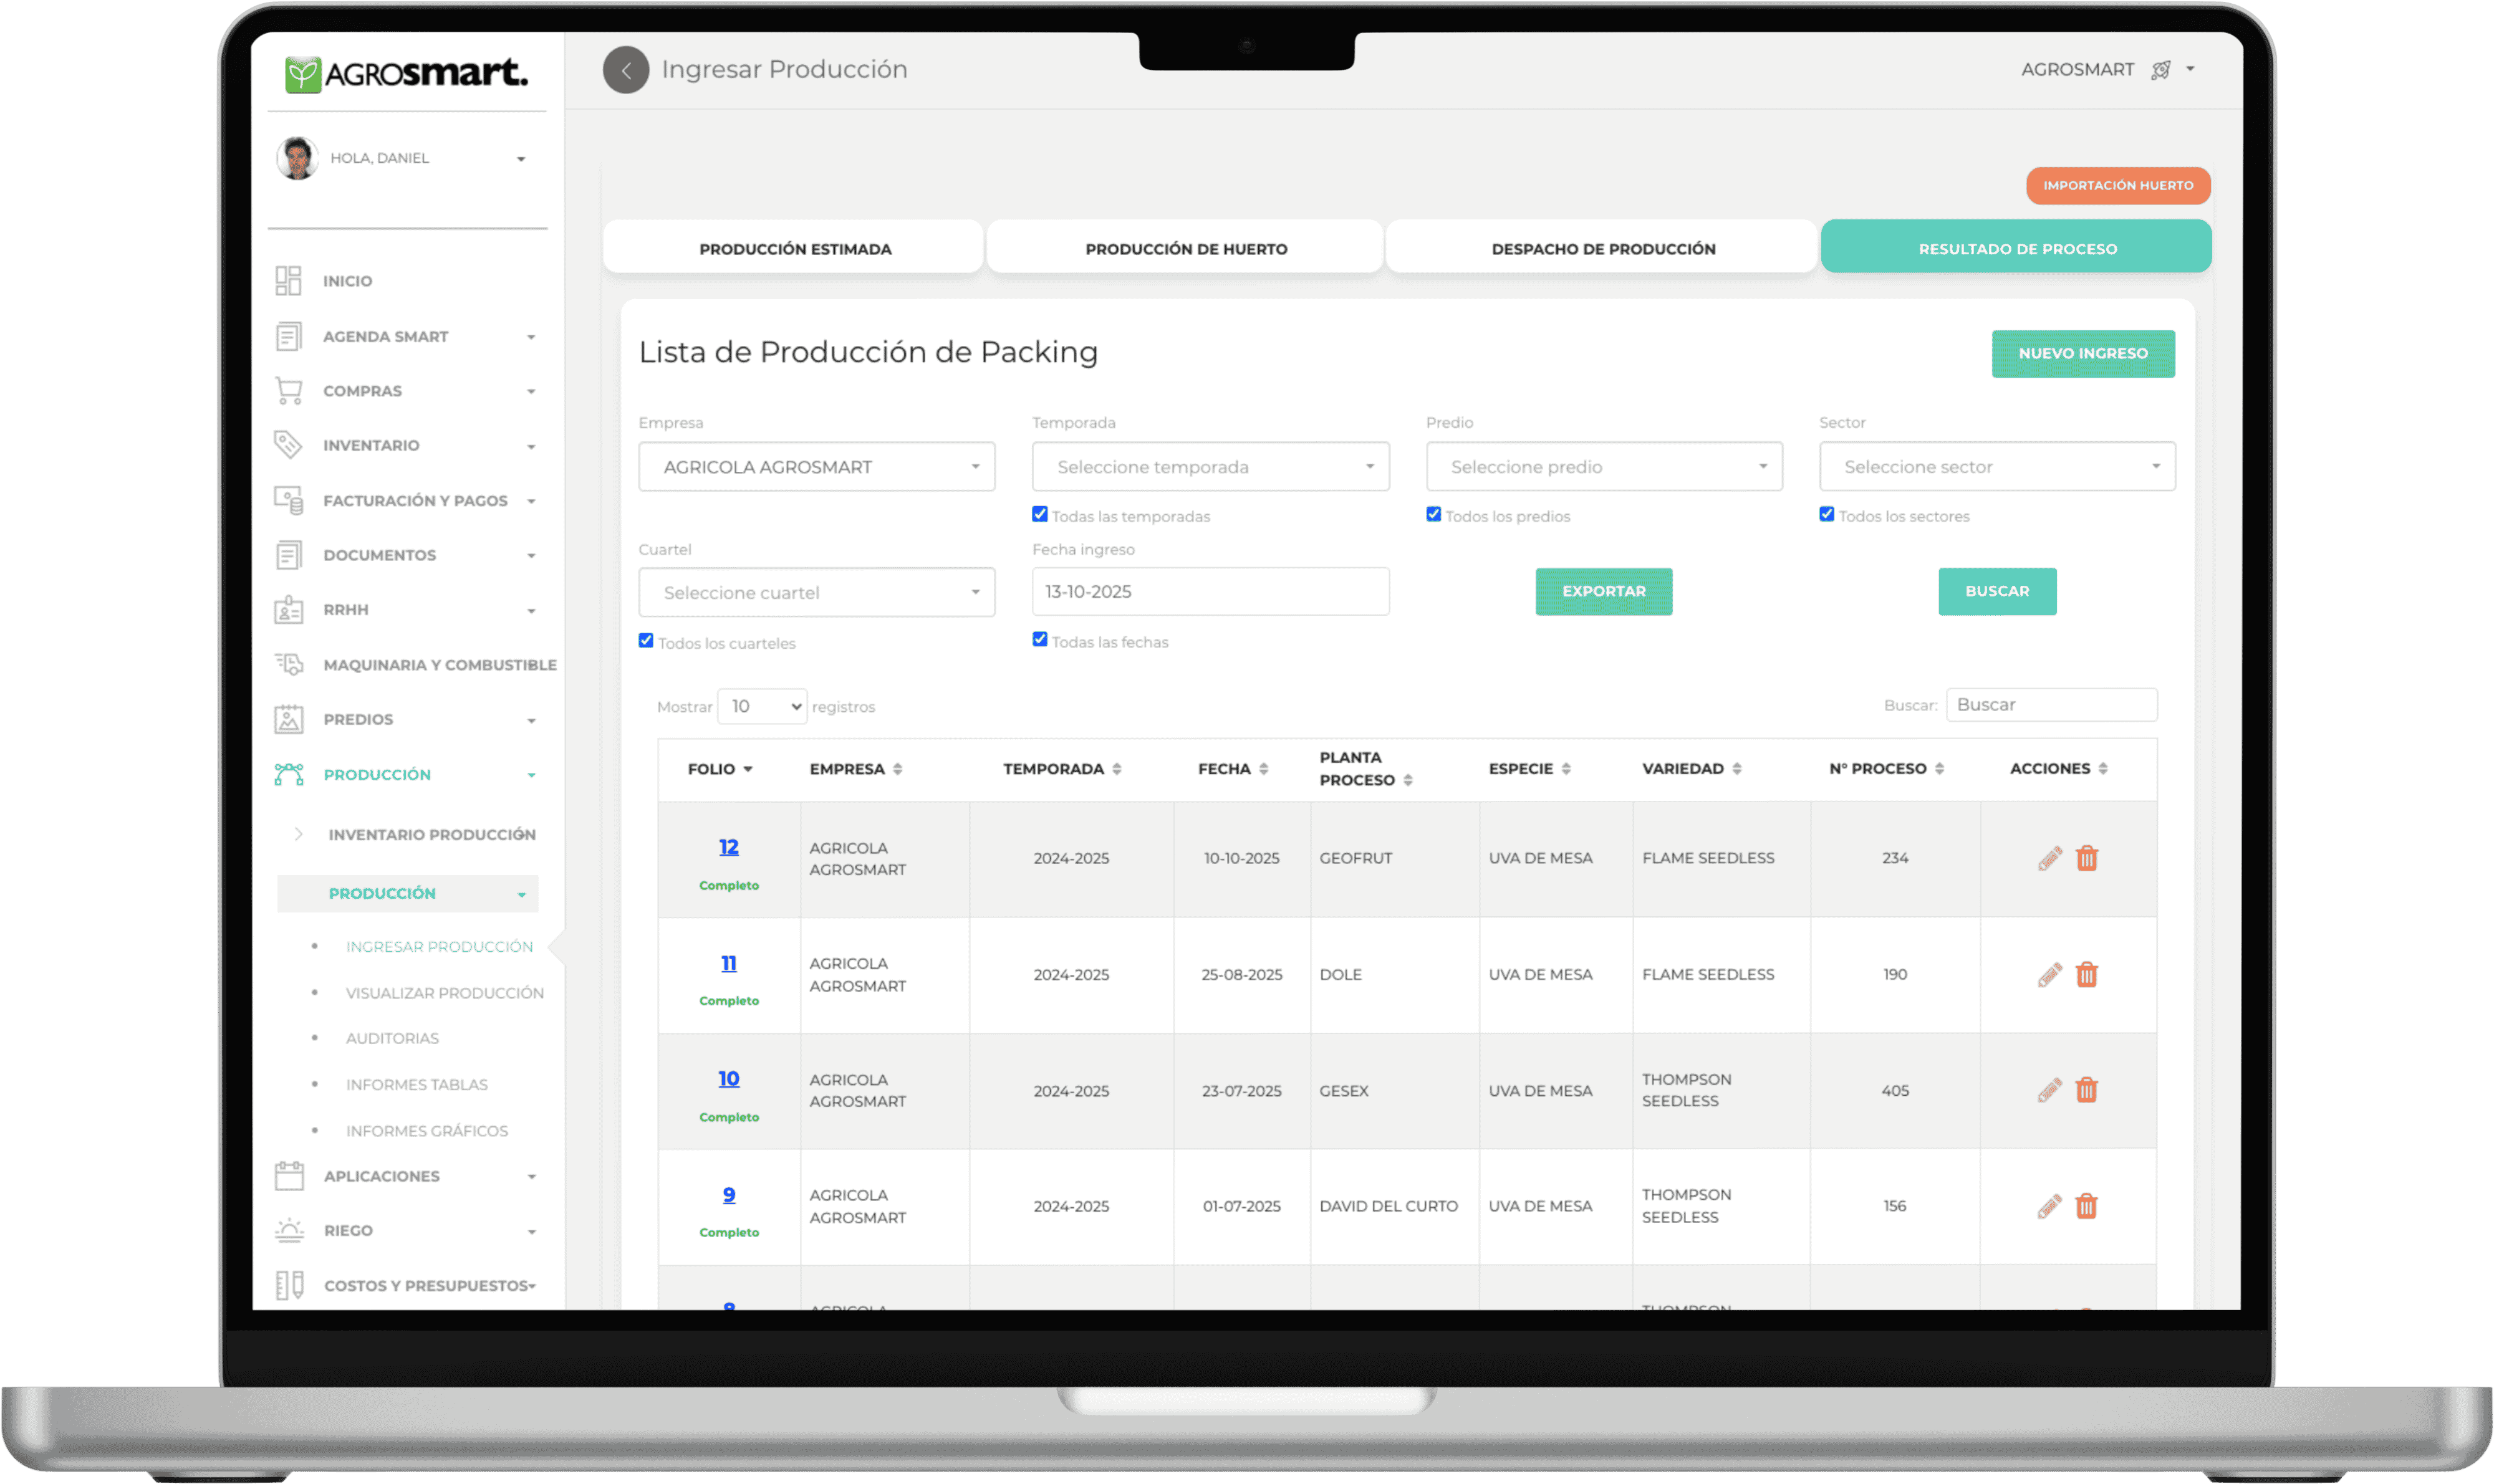The height and width of the screenshot is (1484, 2494).
Task: Click the Compras shopping cart icon
Action: 289,391
